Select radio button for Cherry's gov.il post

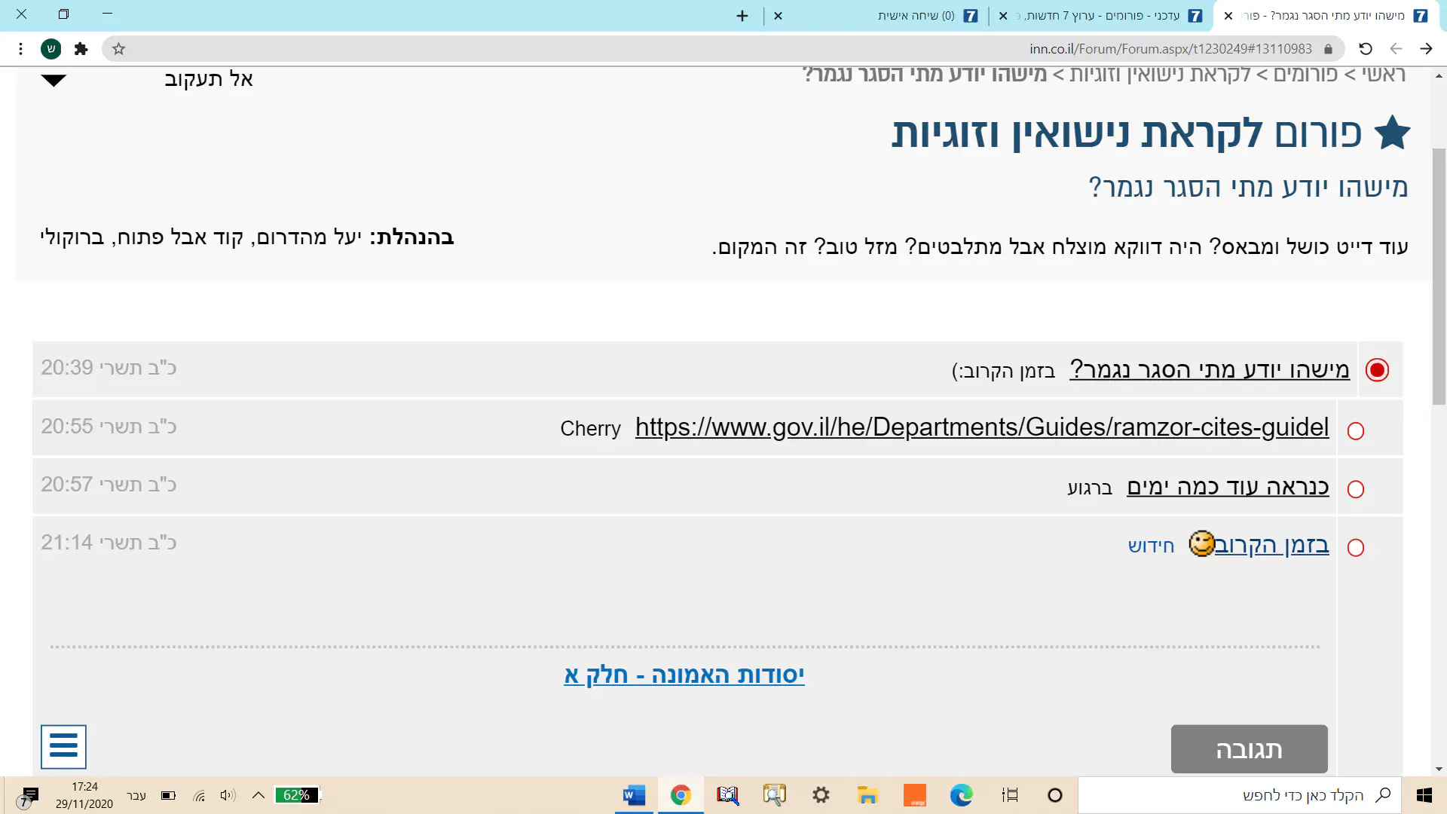point(1355,431)
